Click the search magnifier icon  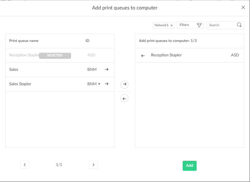[239, 25]
